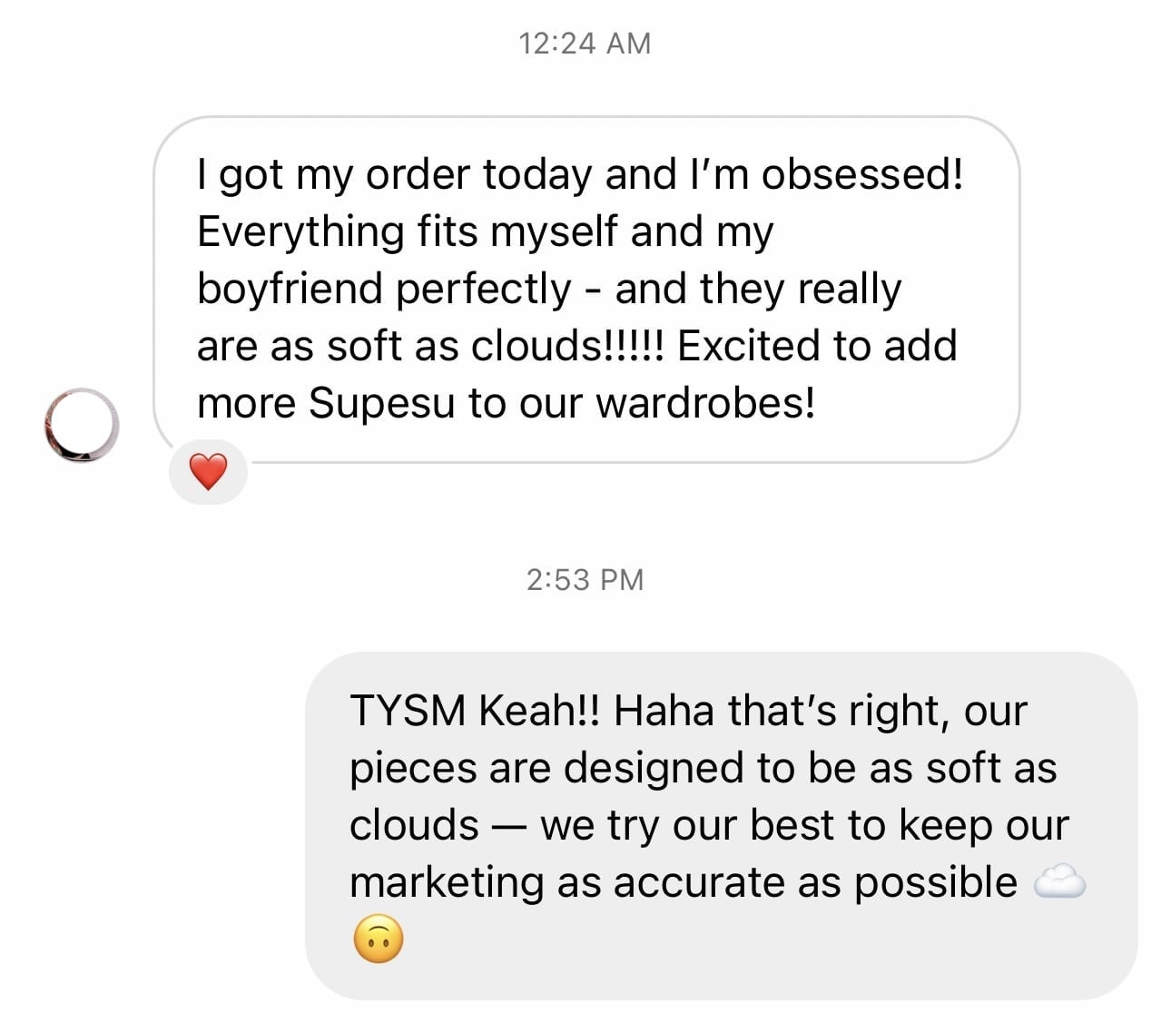Click the word "wardrobes!" in received message
Viewport: 1171px width, 1013px height.
point(705,402)
